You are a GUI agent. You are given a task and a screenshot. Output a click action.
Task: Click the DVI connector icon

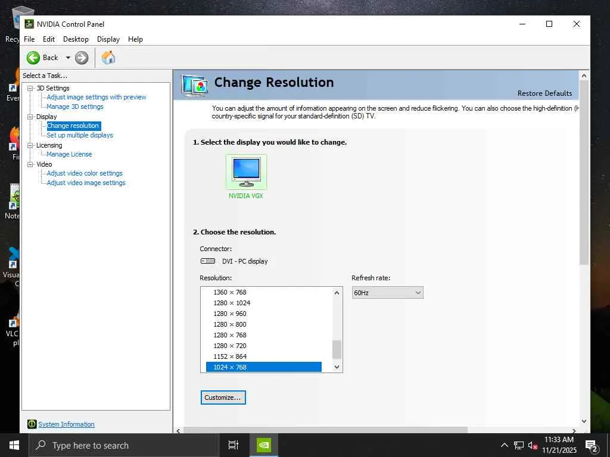click(208, 261)
